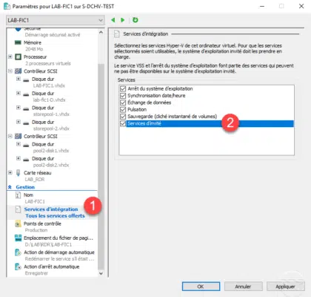Click the Appliquer button
This screenshot has width=311, height=297.
[285, 287]
